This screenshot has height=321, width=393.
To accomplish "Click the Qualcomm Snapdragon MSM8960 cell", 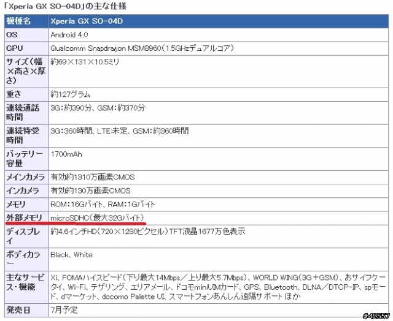I will pyautogui.click(x=142, y=48).
